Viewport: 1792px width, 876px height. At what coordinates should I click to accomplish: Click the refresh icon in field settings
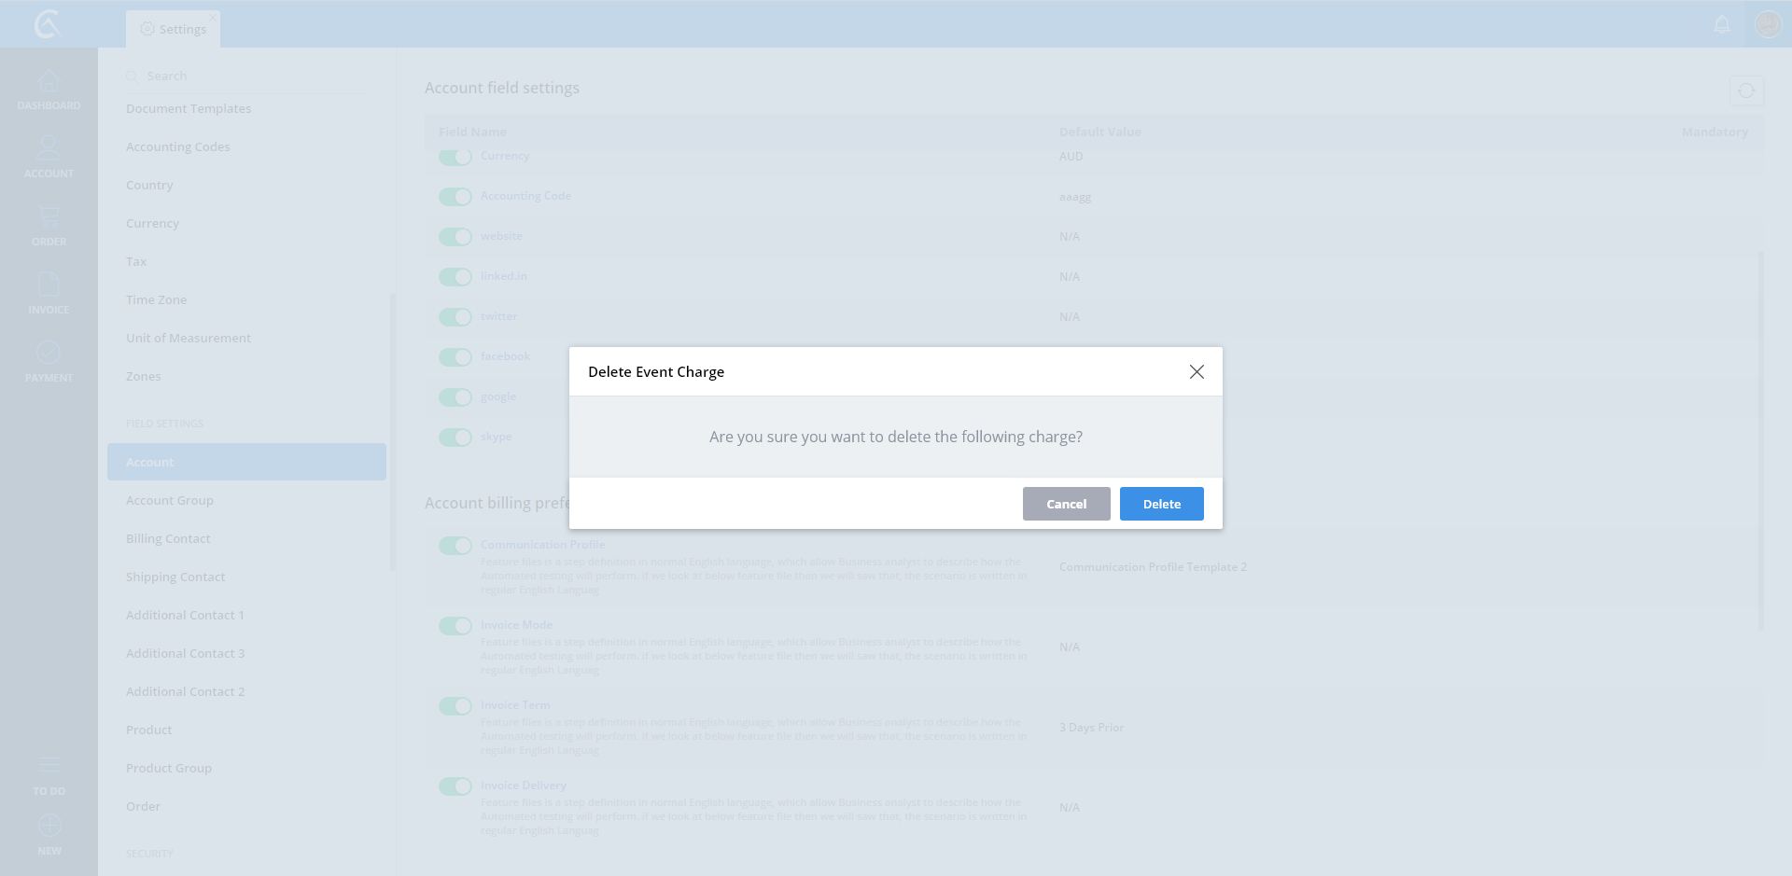click(x=1745, y=90)
